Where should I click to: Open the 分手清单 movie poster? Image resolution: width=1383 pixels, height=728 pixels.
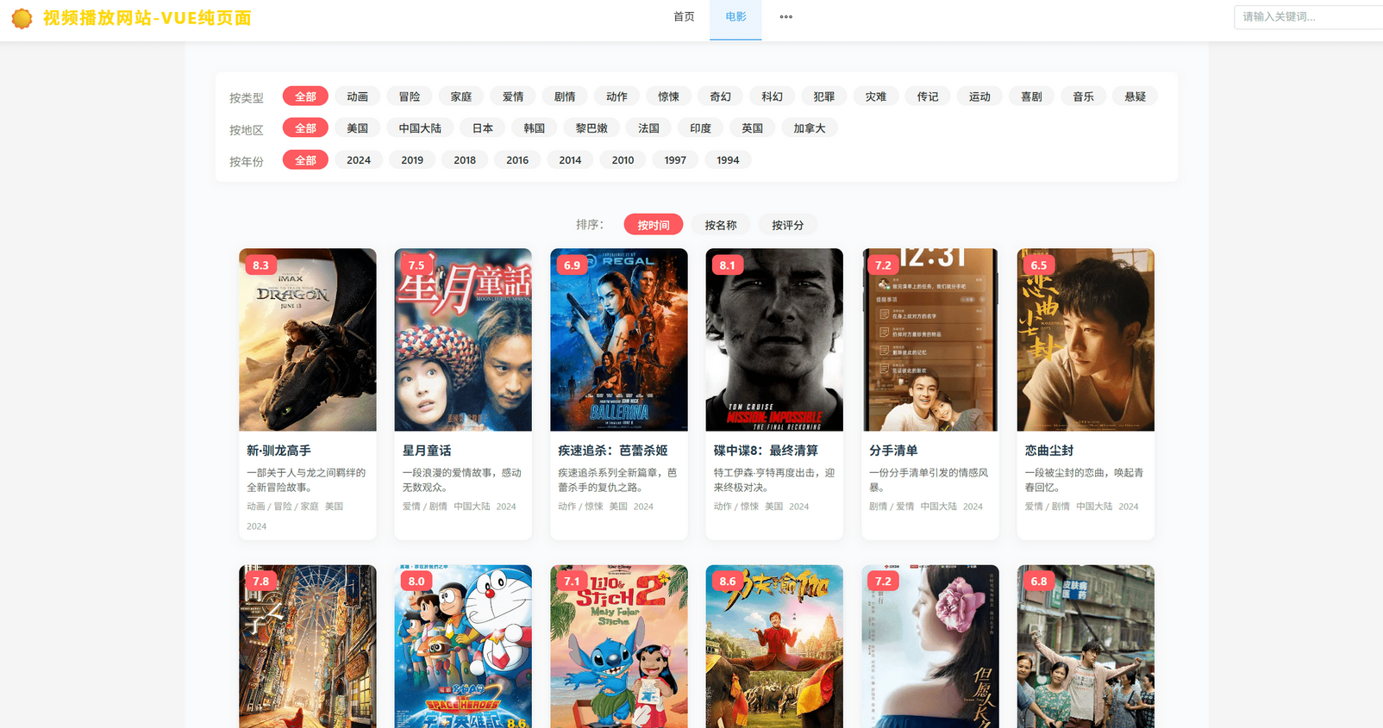930,339
